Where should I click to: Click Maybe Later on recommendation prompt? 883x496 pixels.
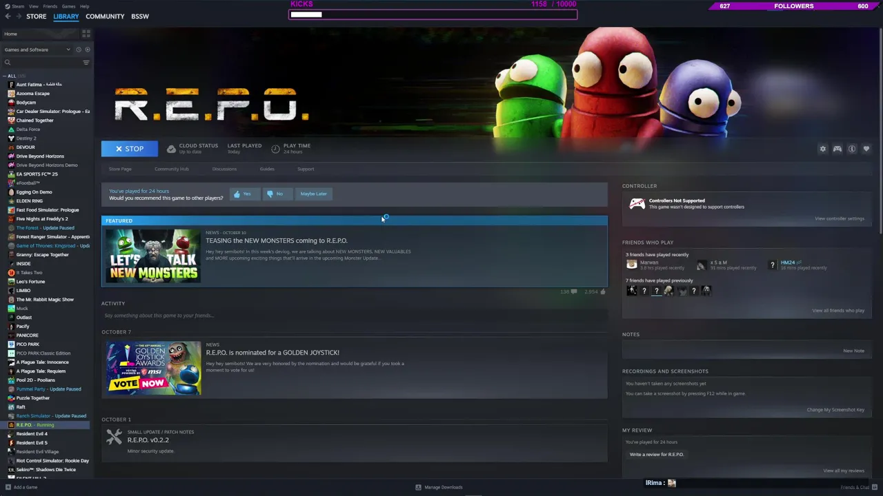(314, 194)
